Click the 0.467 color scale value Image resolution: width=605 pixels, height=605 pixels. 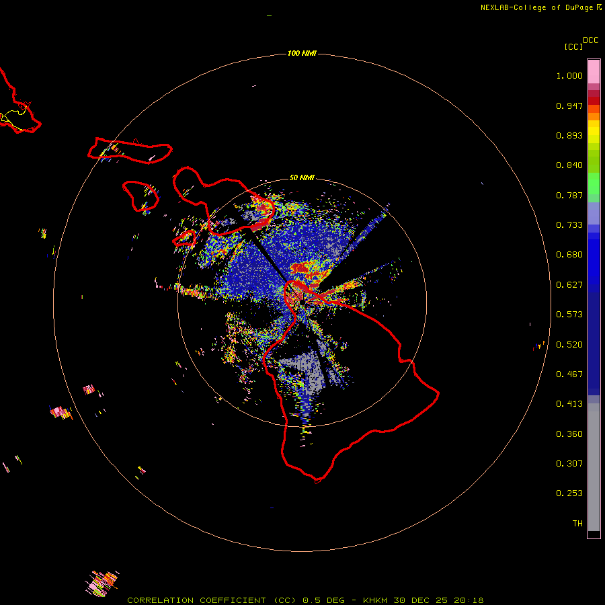(x=569, y=374)
